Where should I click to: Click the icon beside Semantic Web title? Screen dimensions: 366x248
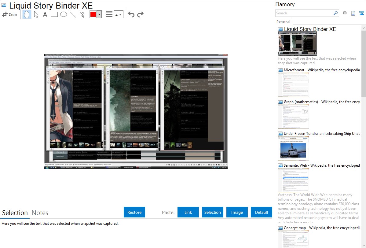point(280,165)
